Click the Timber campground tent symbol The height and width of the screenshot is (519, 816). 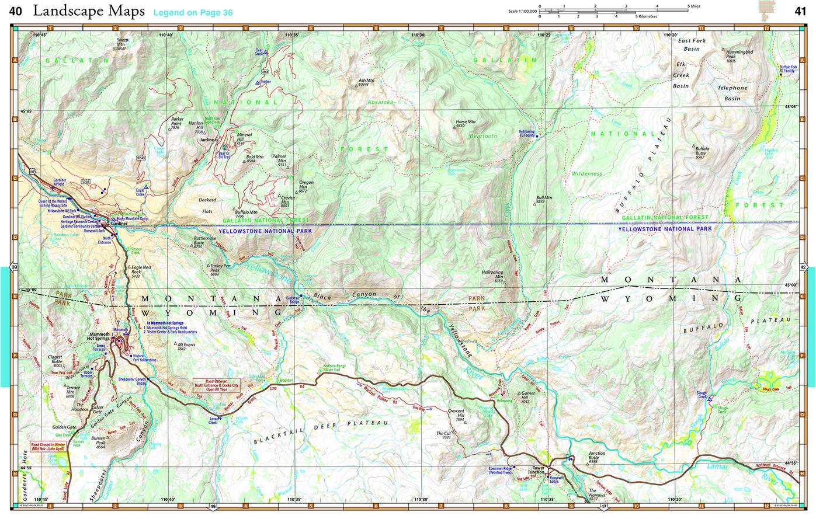tap(258, 83)
